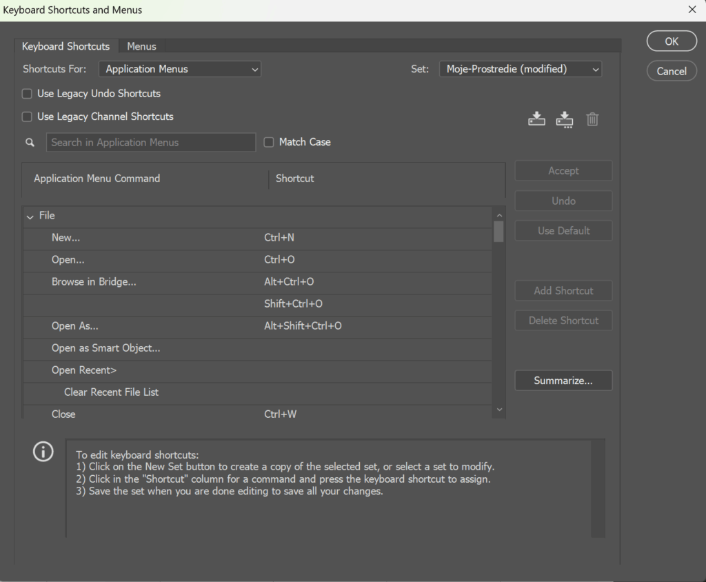The image size is (706, 582).
Task: Click the info icon beside instructions
Action: pyautogui.click(x=43, y=452)
